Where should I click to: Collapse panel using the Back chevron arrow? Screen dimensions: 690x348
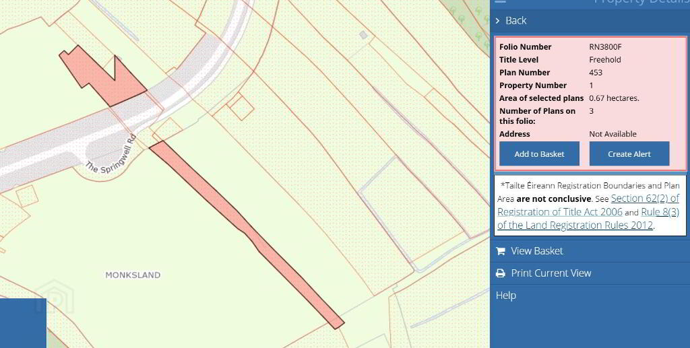498,21
